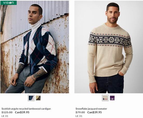Click the crossed-out $79.00 price
Image resolution: width=143 pixels, height=118 pixels.
(x=80, y=112)
